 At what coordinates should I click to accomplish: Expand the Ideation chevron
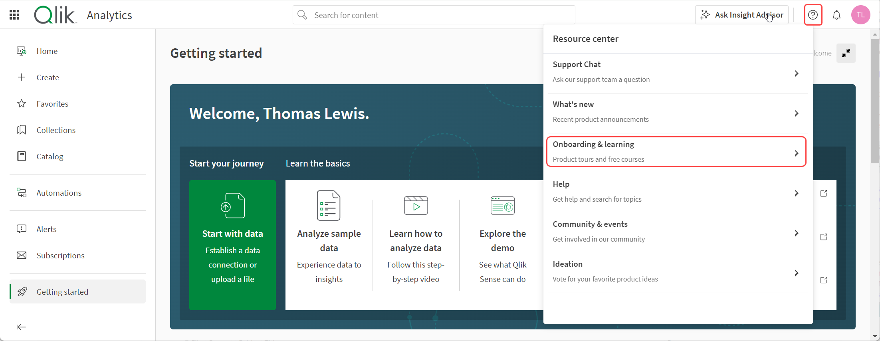coord(796,273)
